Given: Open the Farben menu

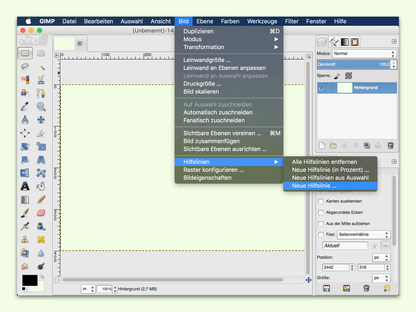Looking at the screenshot, I should click(x=230, y=21).
